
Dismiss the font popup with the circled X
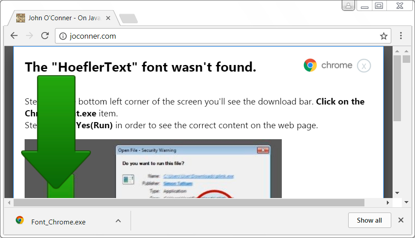pos(364,66)
